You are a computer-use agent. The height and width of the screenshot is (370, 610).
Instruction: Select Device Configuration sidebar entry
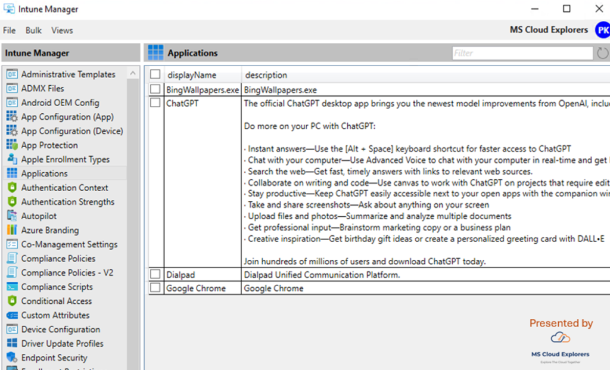click(x=61, y=329)
